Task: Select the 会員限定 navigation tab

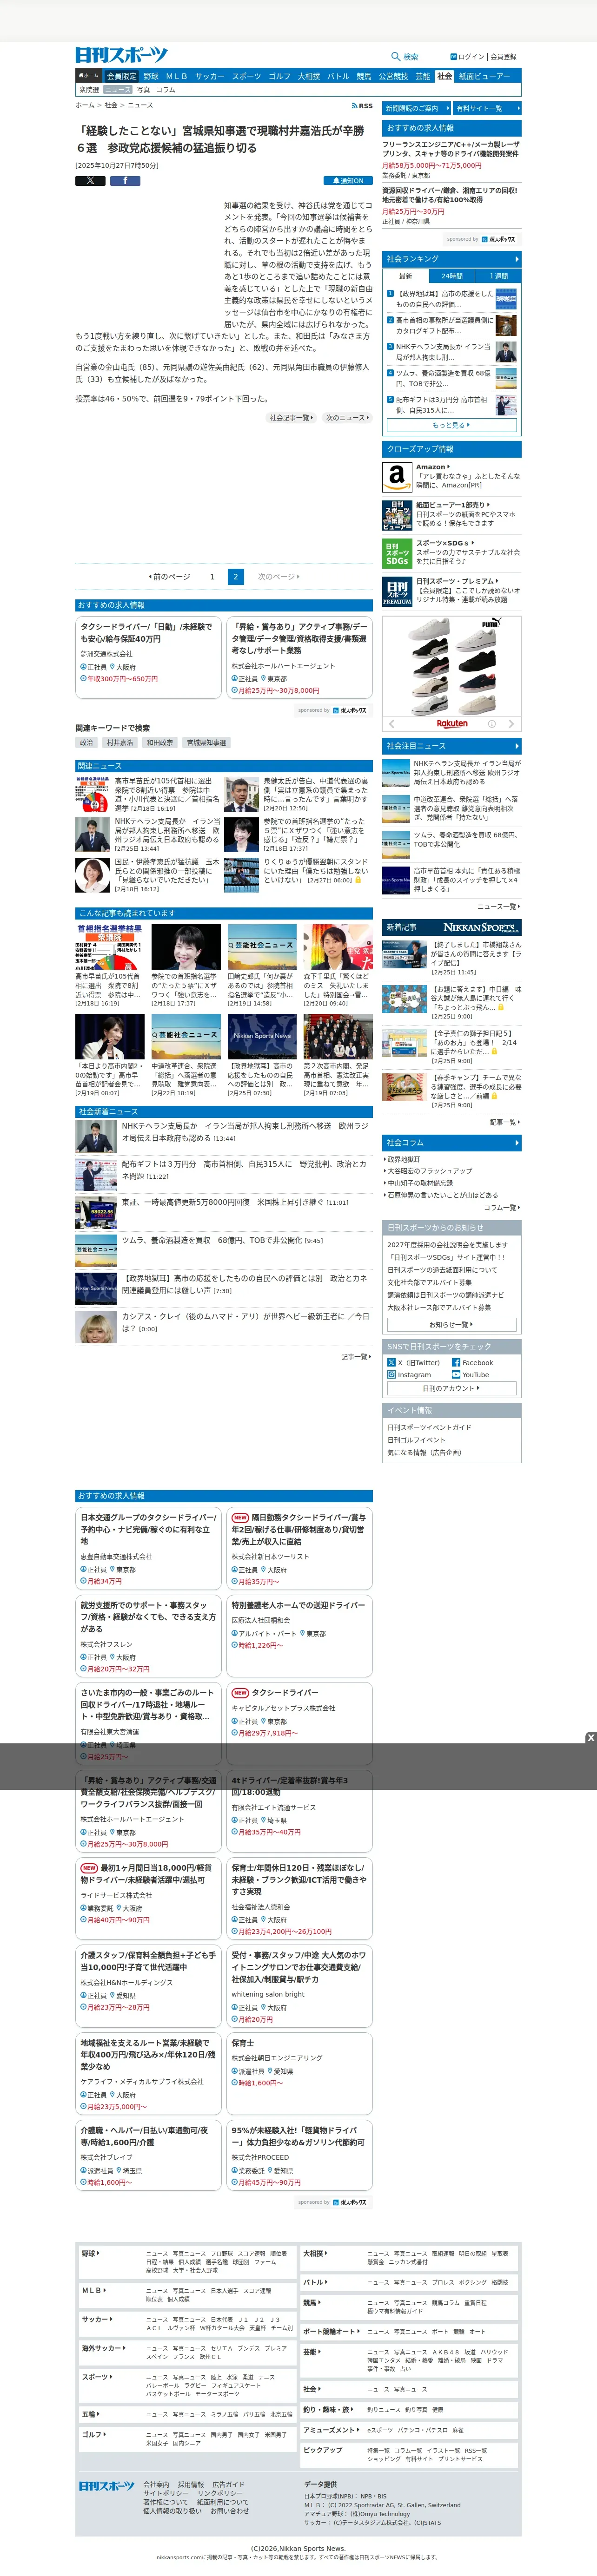Action: click(x=121, y=76)
